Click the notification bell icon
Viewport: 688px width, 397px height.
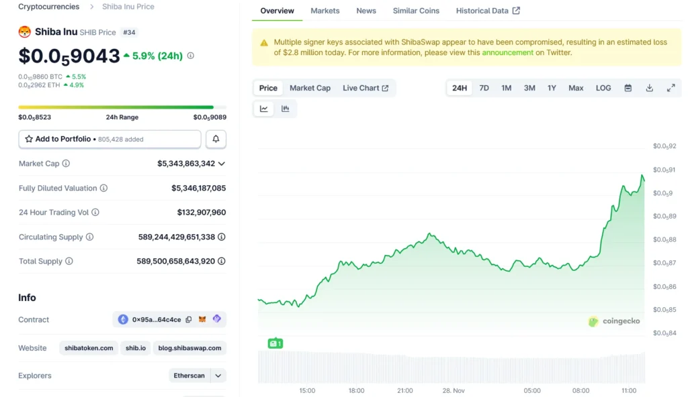216,139
